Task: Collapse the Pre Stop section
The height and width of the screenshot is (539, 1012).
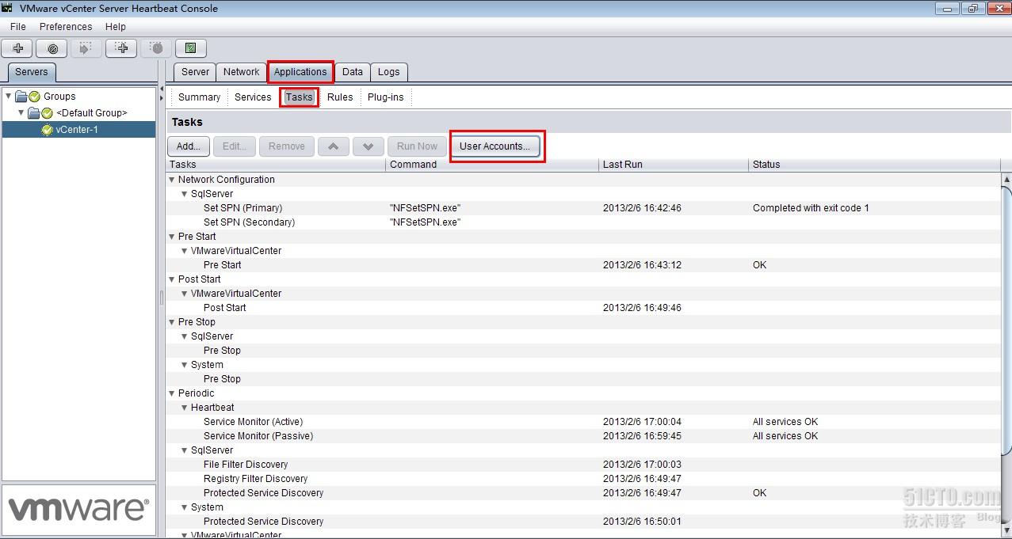Action: 172,322
